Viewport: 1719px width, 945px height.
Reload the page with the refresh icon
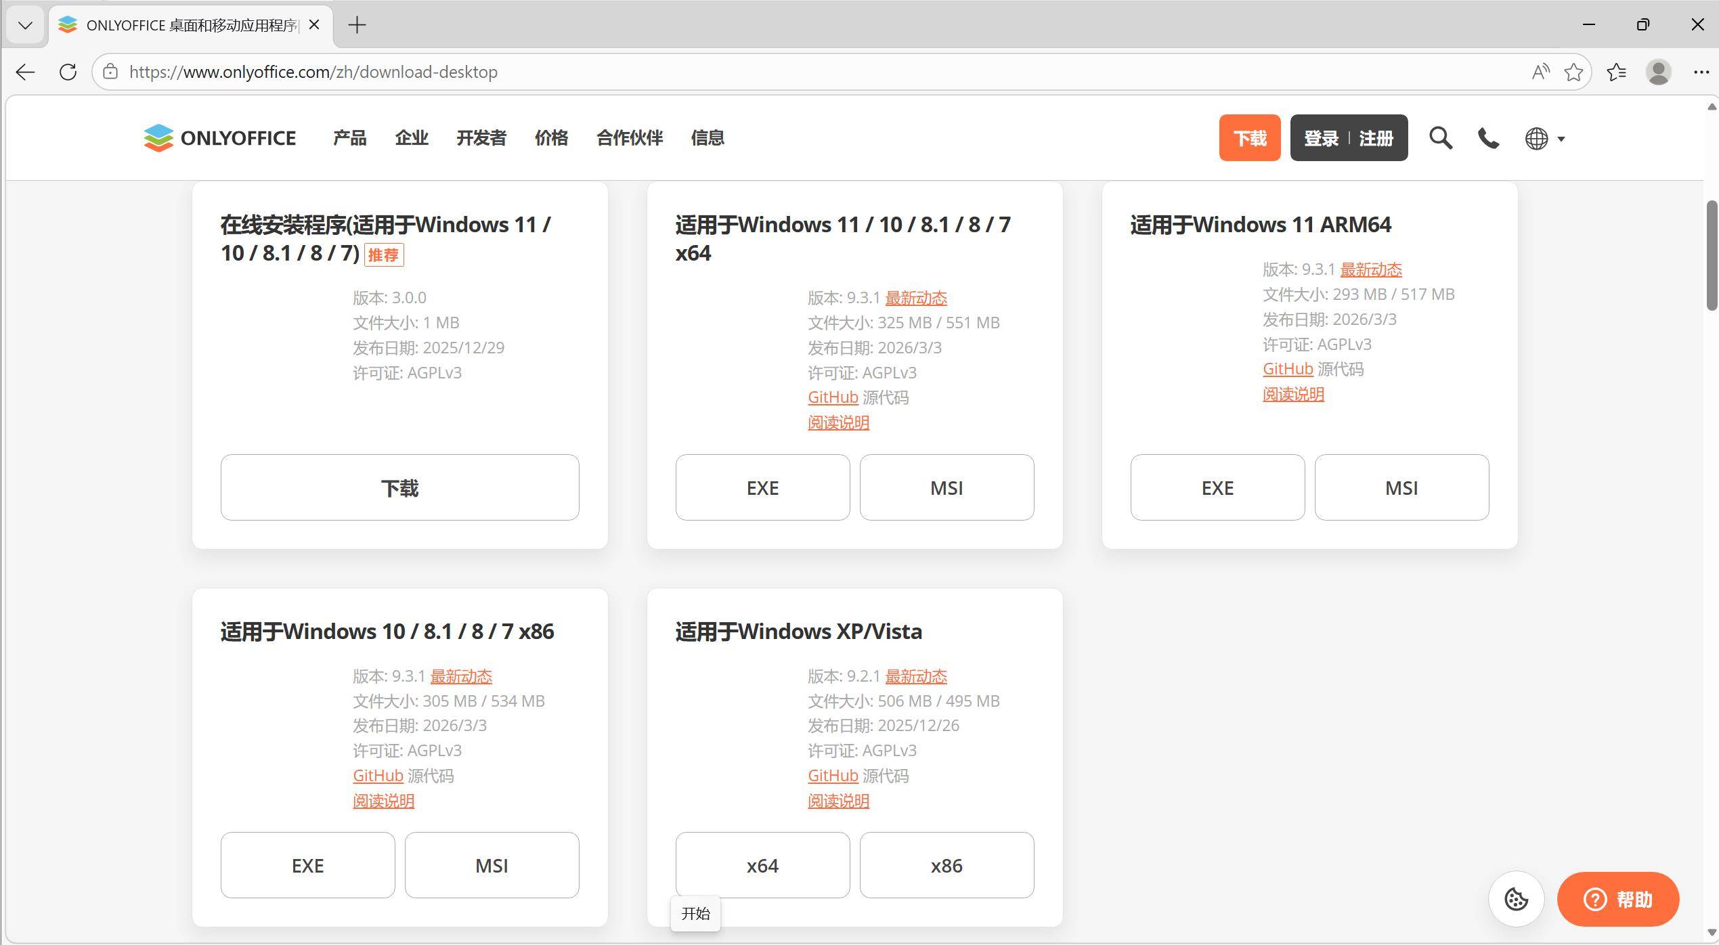68,72
